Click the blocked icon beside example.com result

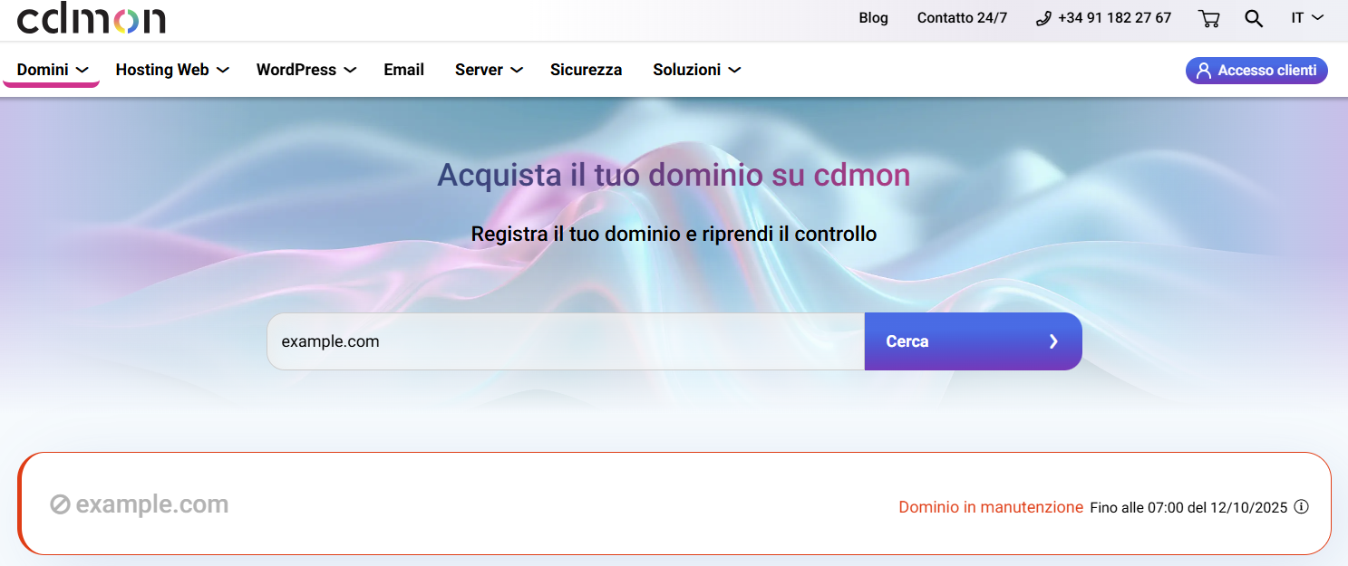pos(61,504)
